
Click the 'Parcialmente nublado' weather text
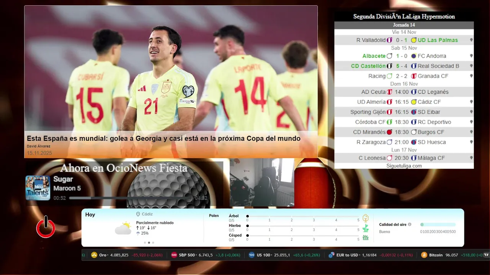[x=155, y=223]
